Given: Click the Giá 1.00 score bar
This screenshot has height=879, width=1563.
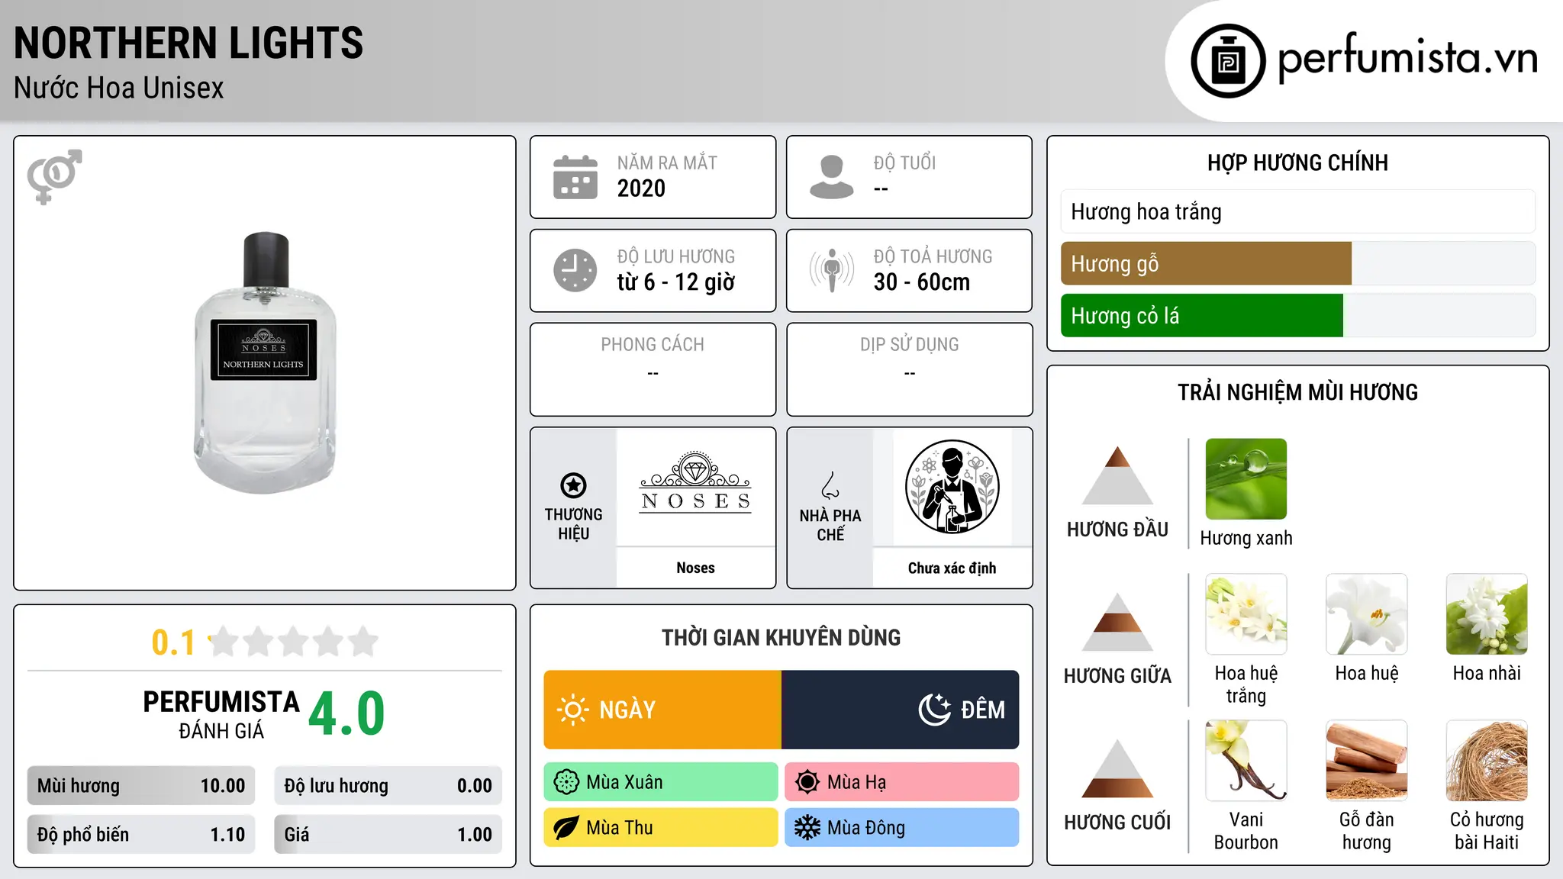Looking at the screenshot, I should (x=388, y=835).
